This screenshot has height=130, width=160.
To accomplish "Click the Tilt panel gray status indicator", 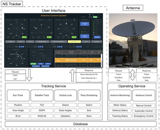I will coord(74,20).
